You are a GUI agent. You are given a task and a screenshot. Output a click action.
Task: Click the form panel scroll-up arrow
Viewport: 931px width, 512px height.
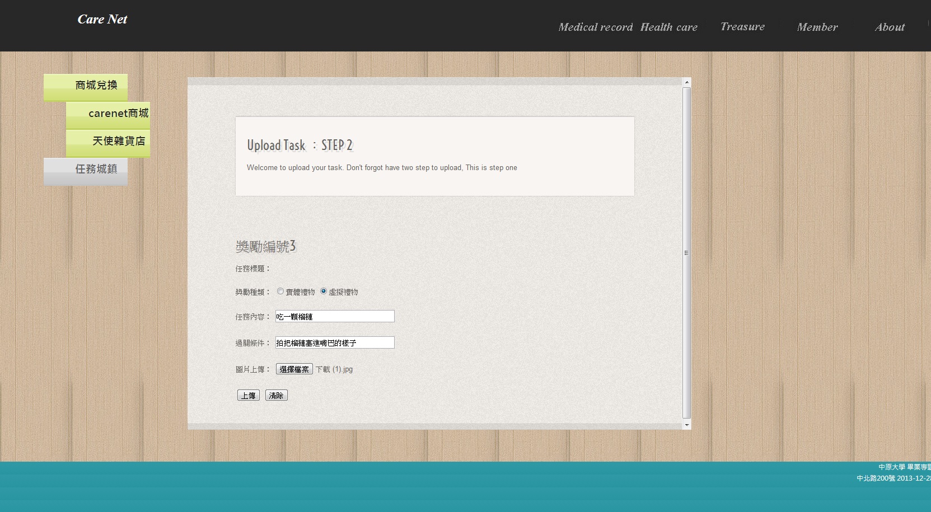point(686,82)
